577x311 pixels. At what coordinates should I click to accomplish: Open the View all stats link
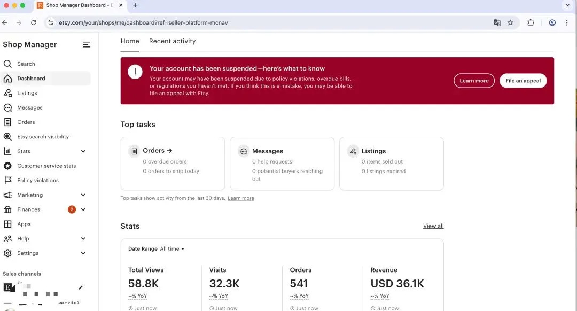[433, 226]
